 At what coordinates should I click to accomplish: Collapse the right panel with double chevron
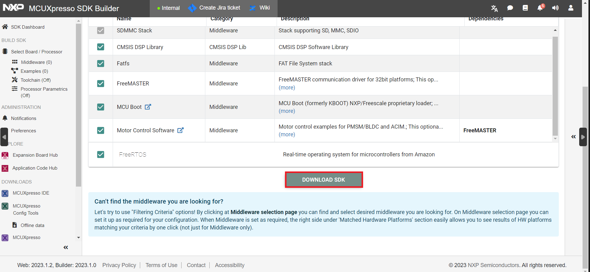(x=573, y=137)
